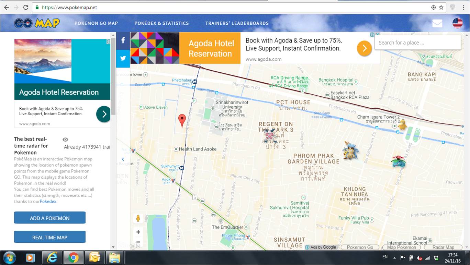
Task: Share on Twitter button
Action: pyautogui.click(x=123, y=58)
